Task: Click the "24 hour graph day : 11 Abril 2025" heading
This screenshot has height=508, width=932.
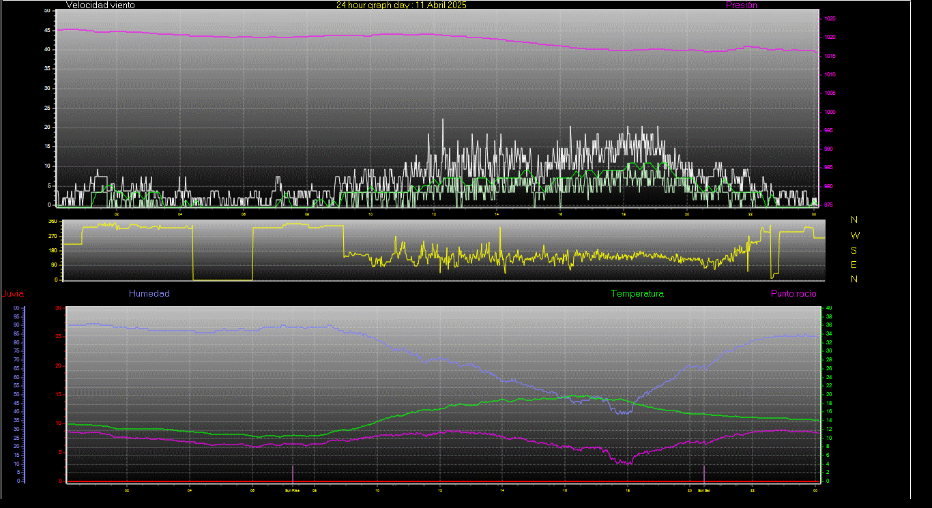Action: pyautogui.click(x=401, y=5)
